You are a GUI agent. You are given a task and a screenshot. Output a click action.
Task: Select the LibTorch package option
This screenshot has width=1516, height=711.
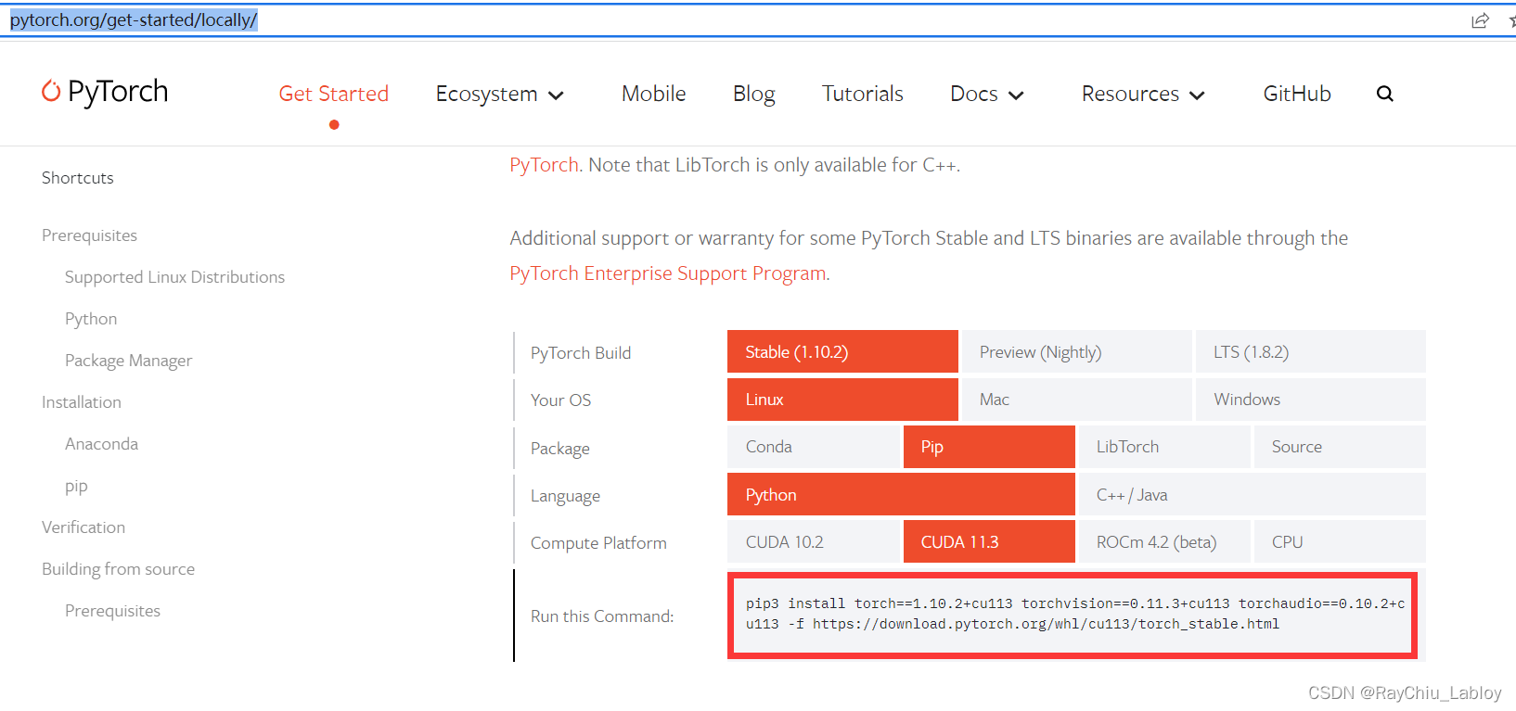[1164, 447]
